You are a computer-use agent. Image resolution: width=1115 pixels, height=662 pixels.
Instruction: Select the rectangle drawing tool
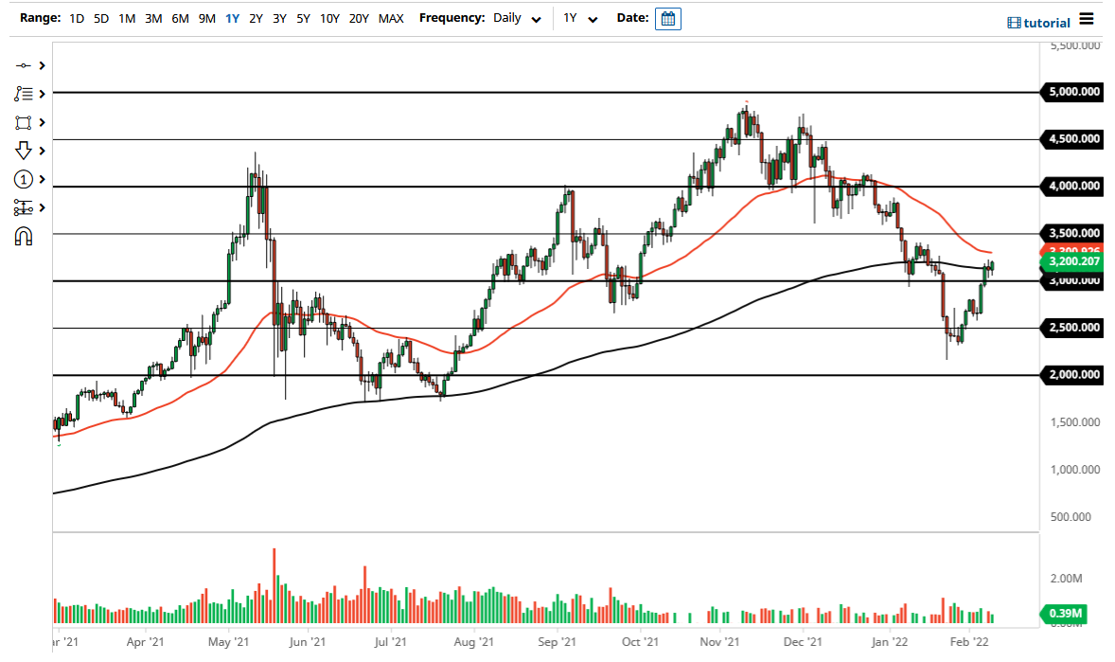click(24, 122)
